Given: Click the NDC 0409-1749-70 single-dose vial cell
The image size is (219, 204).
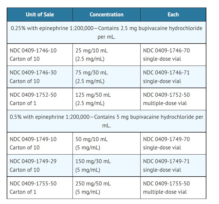Looking at the screenshot, I should pyautogui.click(x=173, y=143).
